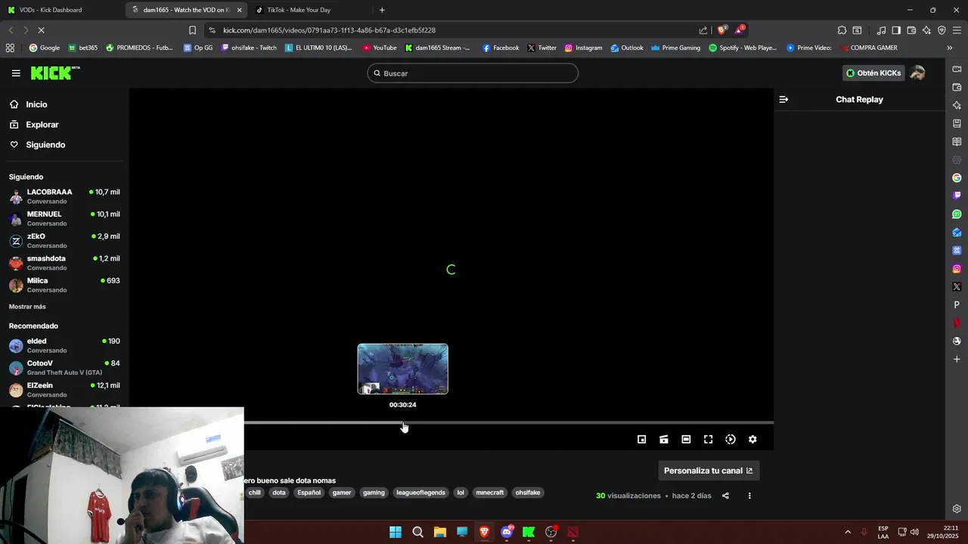Expand following list with Mostrar más
Screen dimensions: 968x544
click(27, 307)
